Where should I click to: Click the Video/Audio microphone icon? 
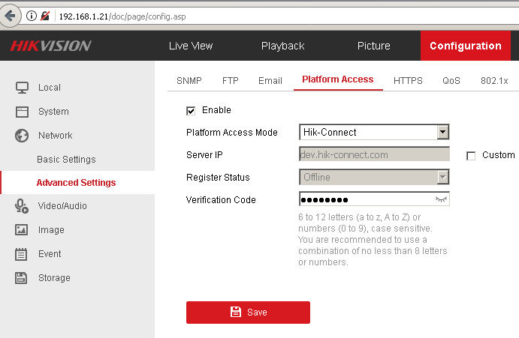coord(22,206)
